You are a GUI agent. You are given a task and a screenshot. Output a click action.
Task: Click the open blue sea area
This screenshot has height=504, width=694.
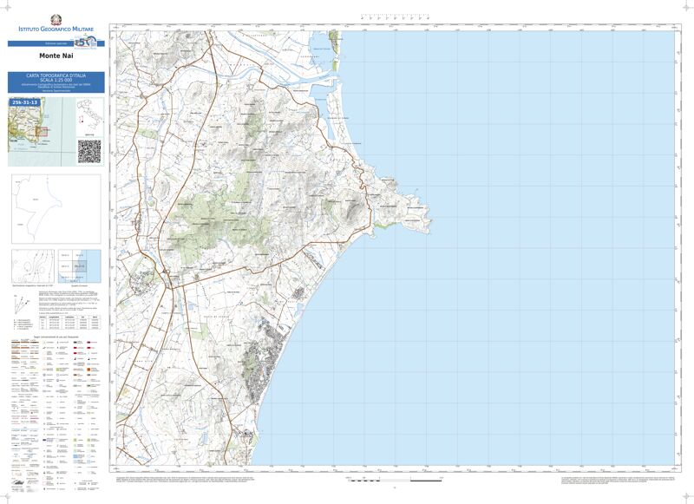[538, 260]
